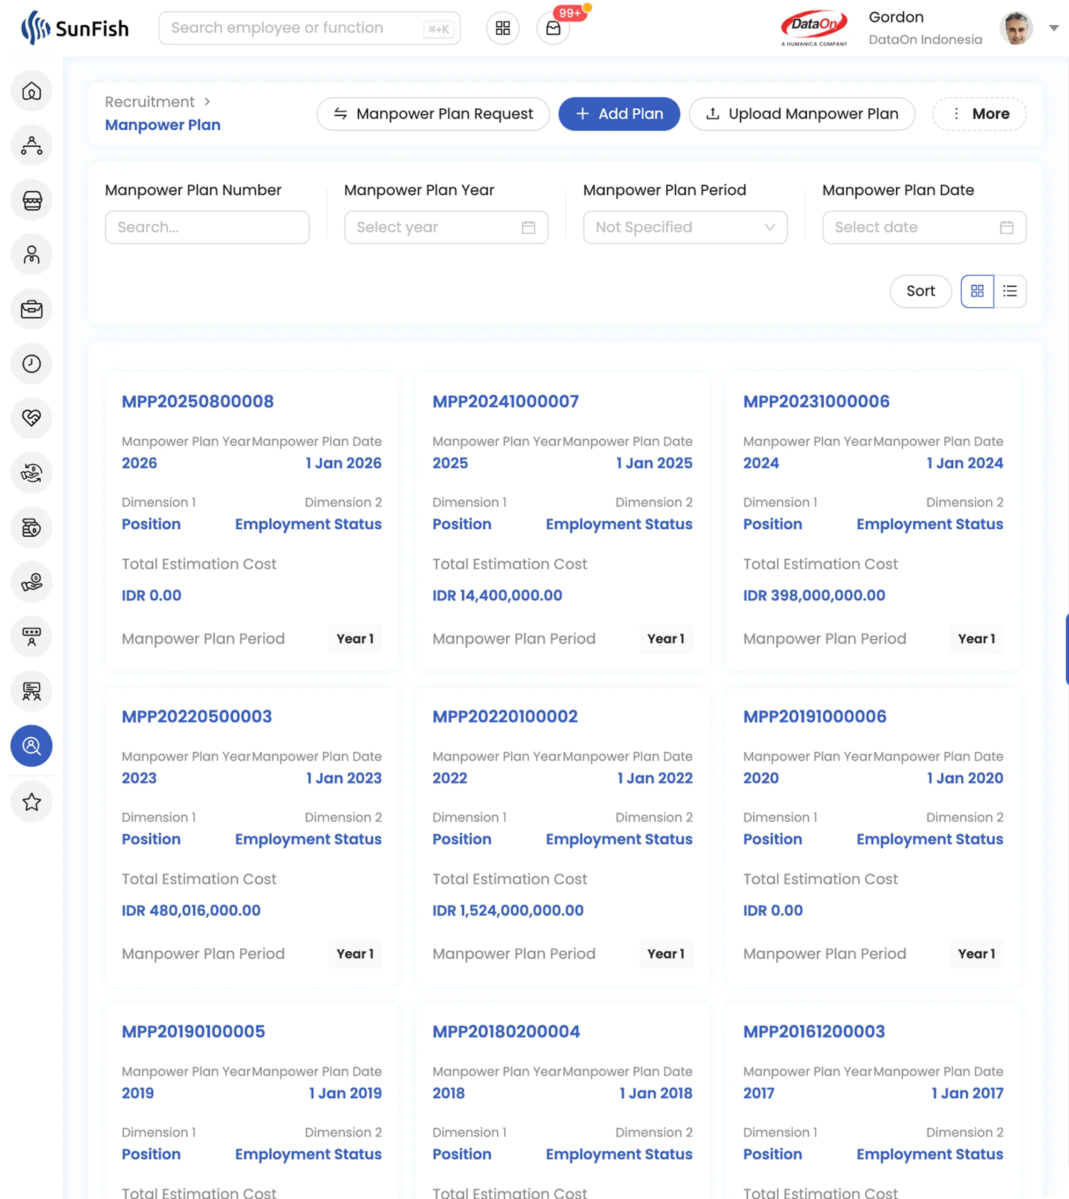
Task: Click the 2024 plan year value
Action: [x=761, y=464]
